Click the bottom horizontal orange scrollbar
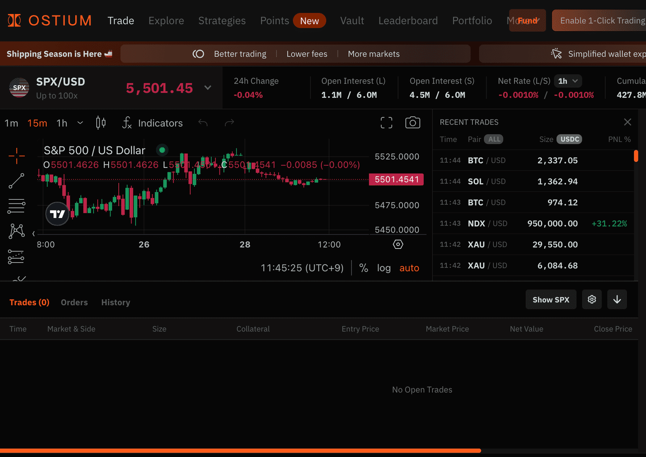The image size is (646, 457). point(241,451)
